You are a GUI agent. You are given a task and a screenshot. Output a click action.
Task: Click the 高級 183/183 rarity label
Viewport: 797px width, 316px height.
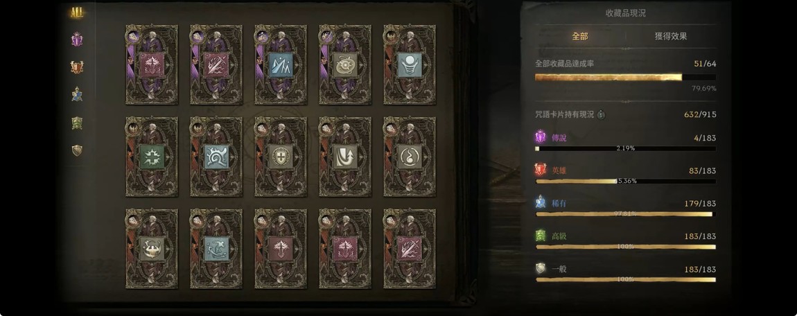tap(559, 236)
